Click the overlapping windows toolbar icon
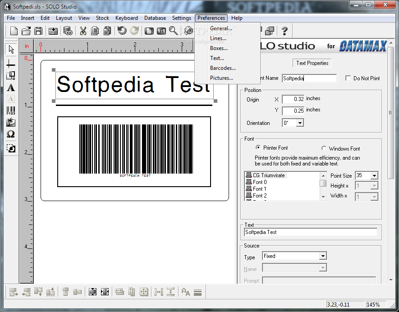This screenshot has height=312, width=399. tap(270, 31)
